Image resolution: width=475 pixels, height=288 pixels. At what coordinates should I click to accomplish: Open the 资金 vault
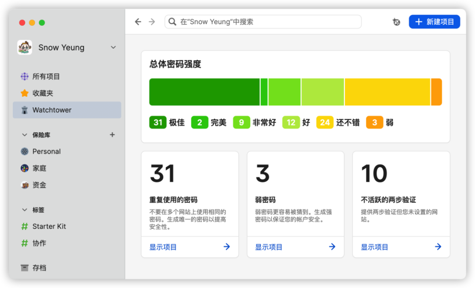pos(39,185)
